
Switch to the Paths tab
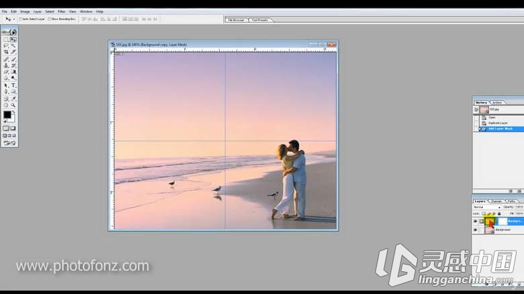click(511, 201)
